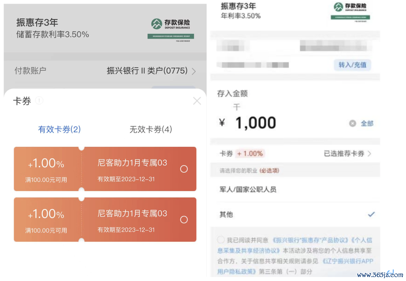
Task: Open the 辽宁振兴银行APP privacy policy link
Action: (x=295, y=266)
